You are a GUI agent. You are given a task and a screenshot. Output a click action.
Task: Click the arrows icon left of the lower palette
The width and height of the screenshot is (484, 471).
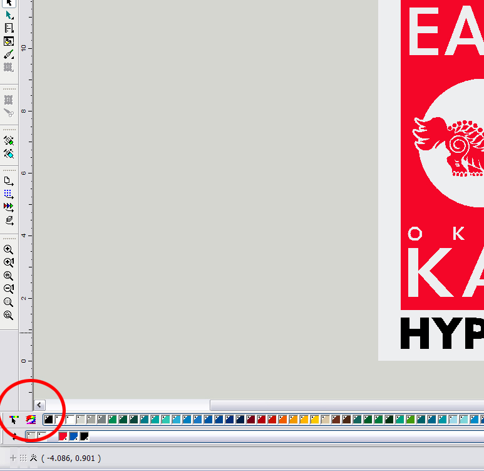(14, 437)
